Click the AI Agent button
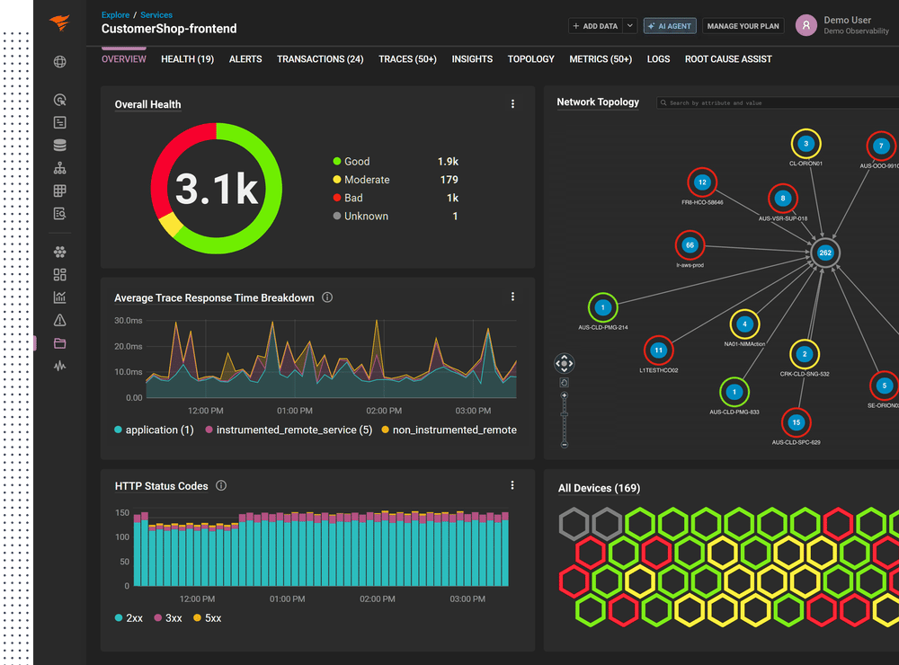The height and width of the screenshot is (665, 899). pos(670,26)
